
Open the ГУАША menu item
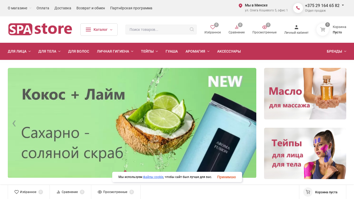[x=172, y=51]
